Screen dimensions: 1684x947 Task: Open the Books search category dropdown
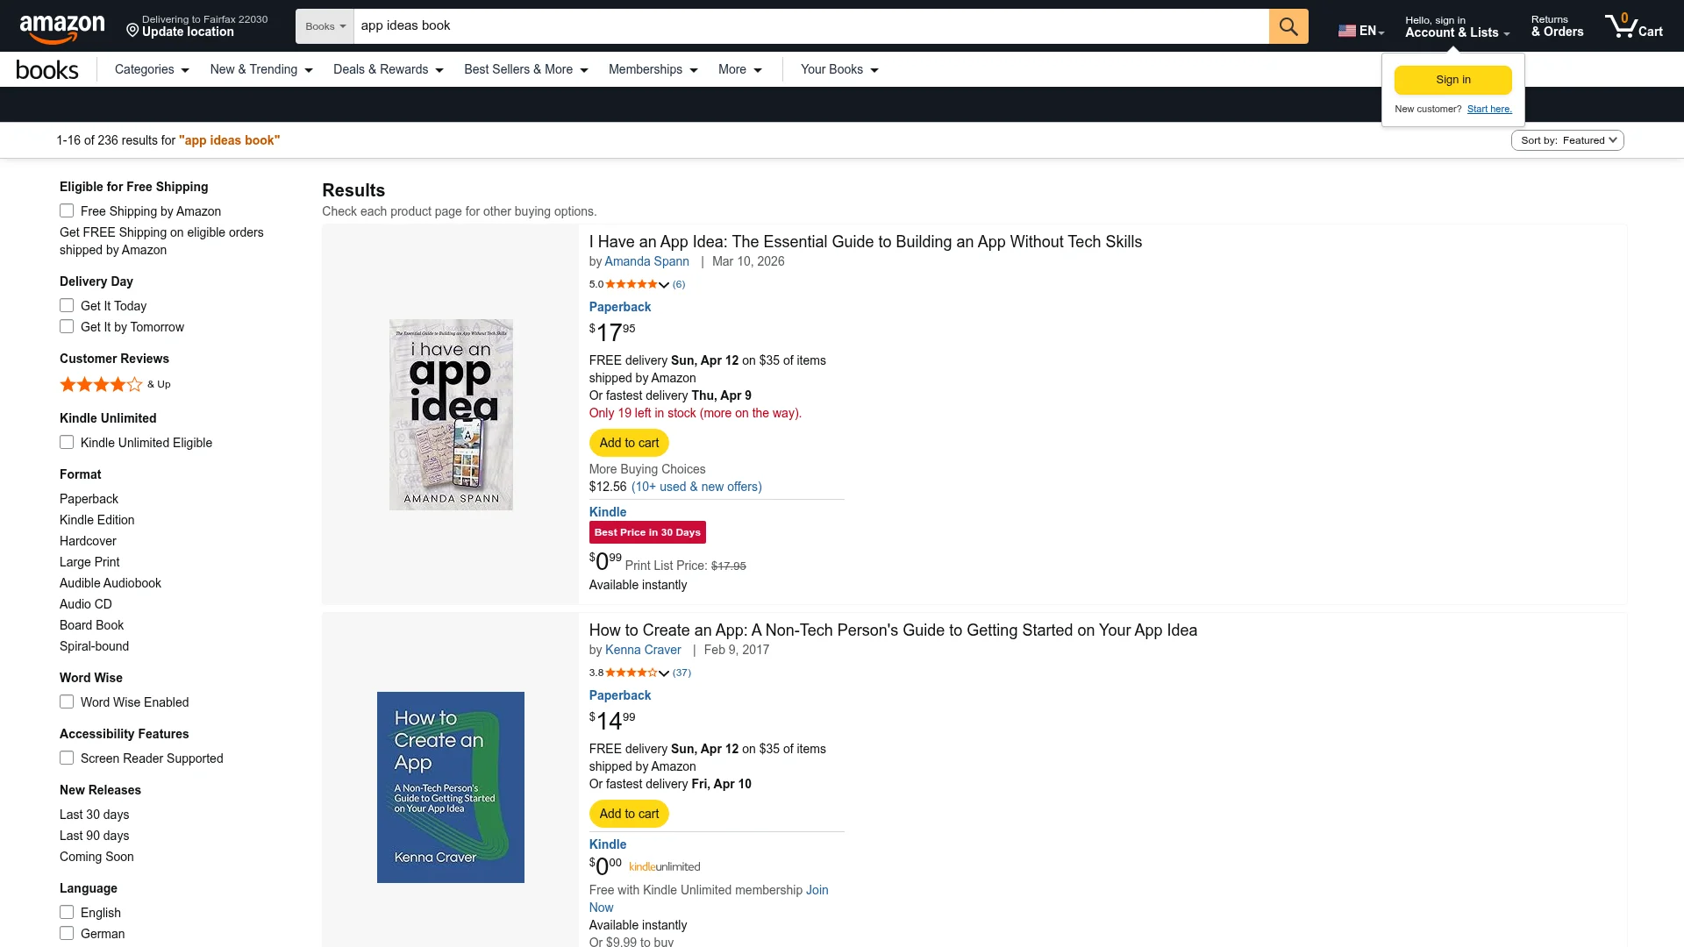pos(324,25)
